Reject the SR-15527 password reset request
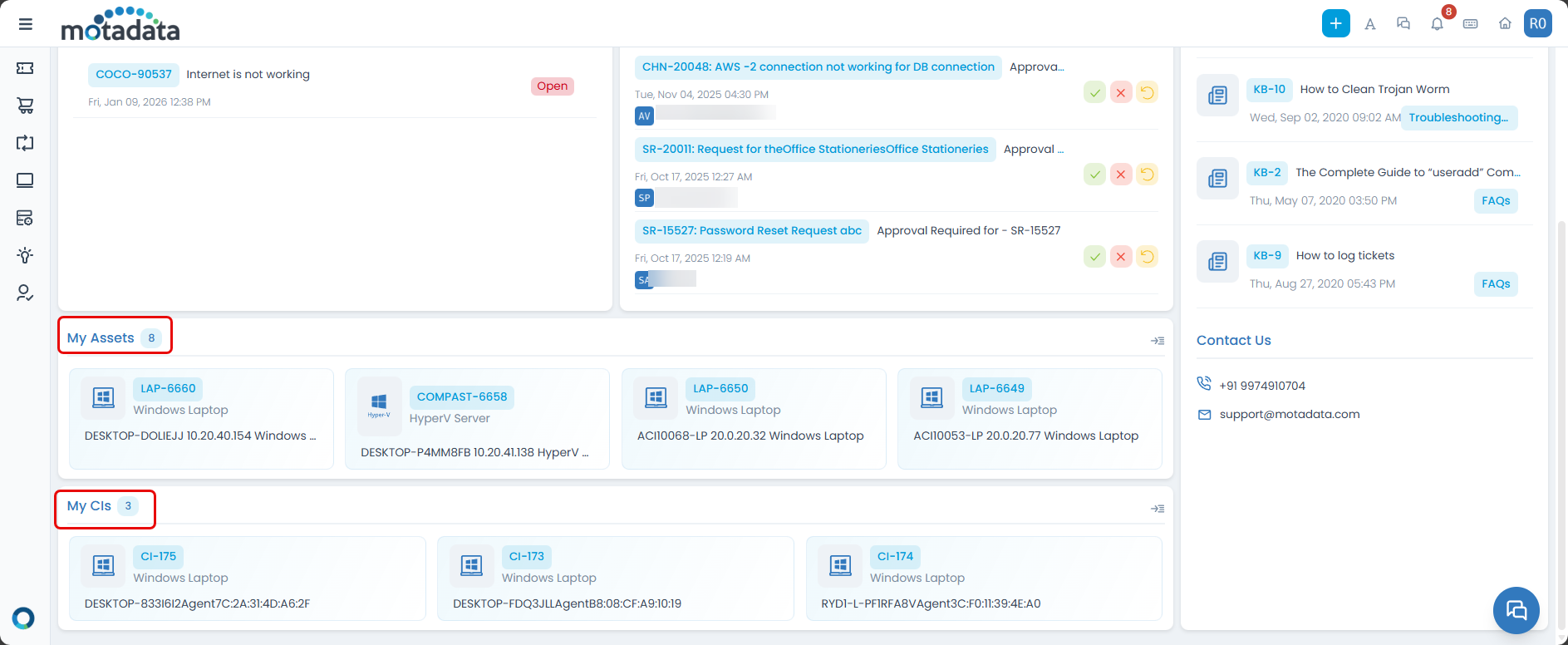 tap(1121, 257)
